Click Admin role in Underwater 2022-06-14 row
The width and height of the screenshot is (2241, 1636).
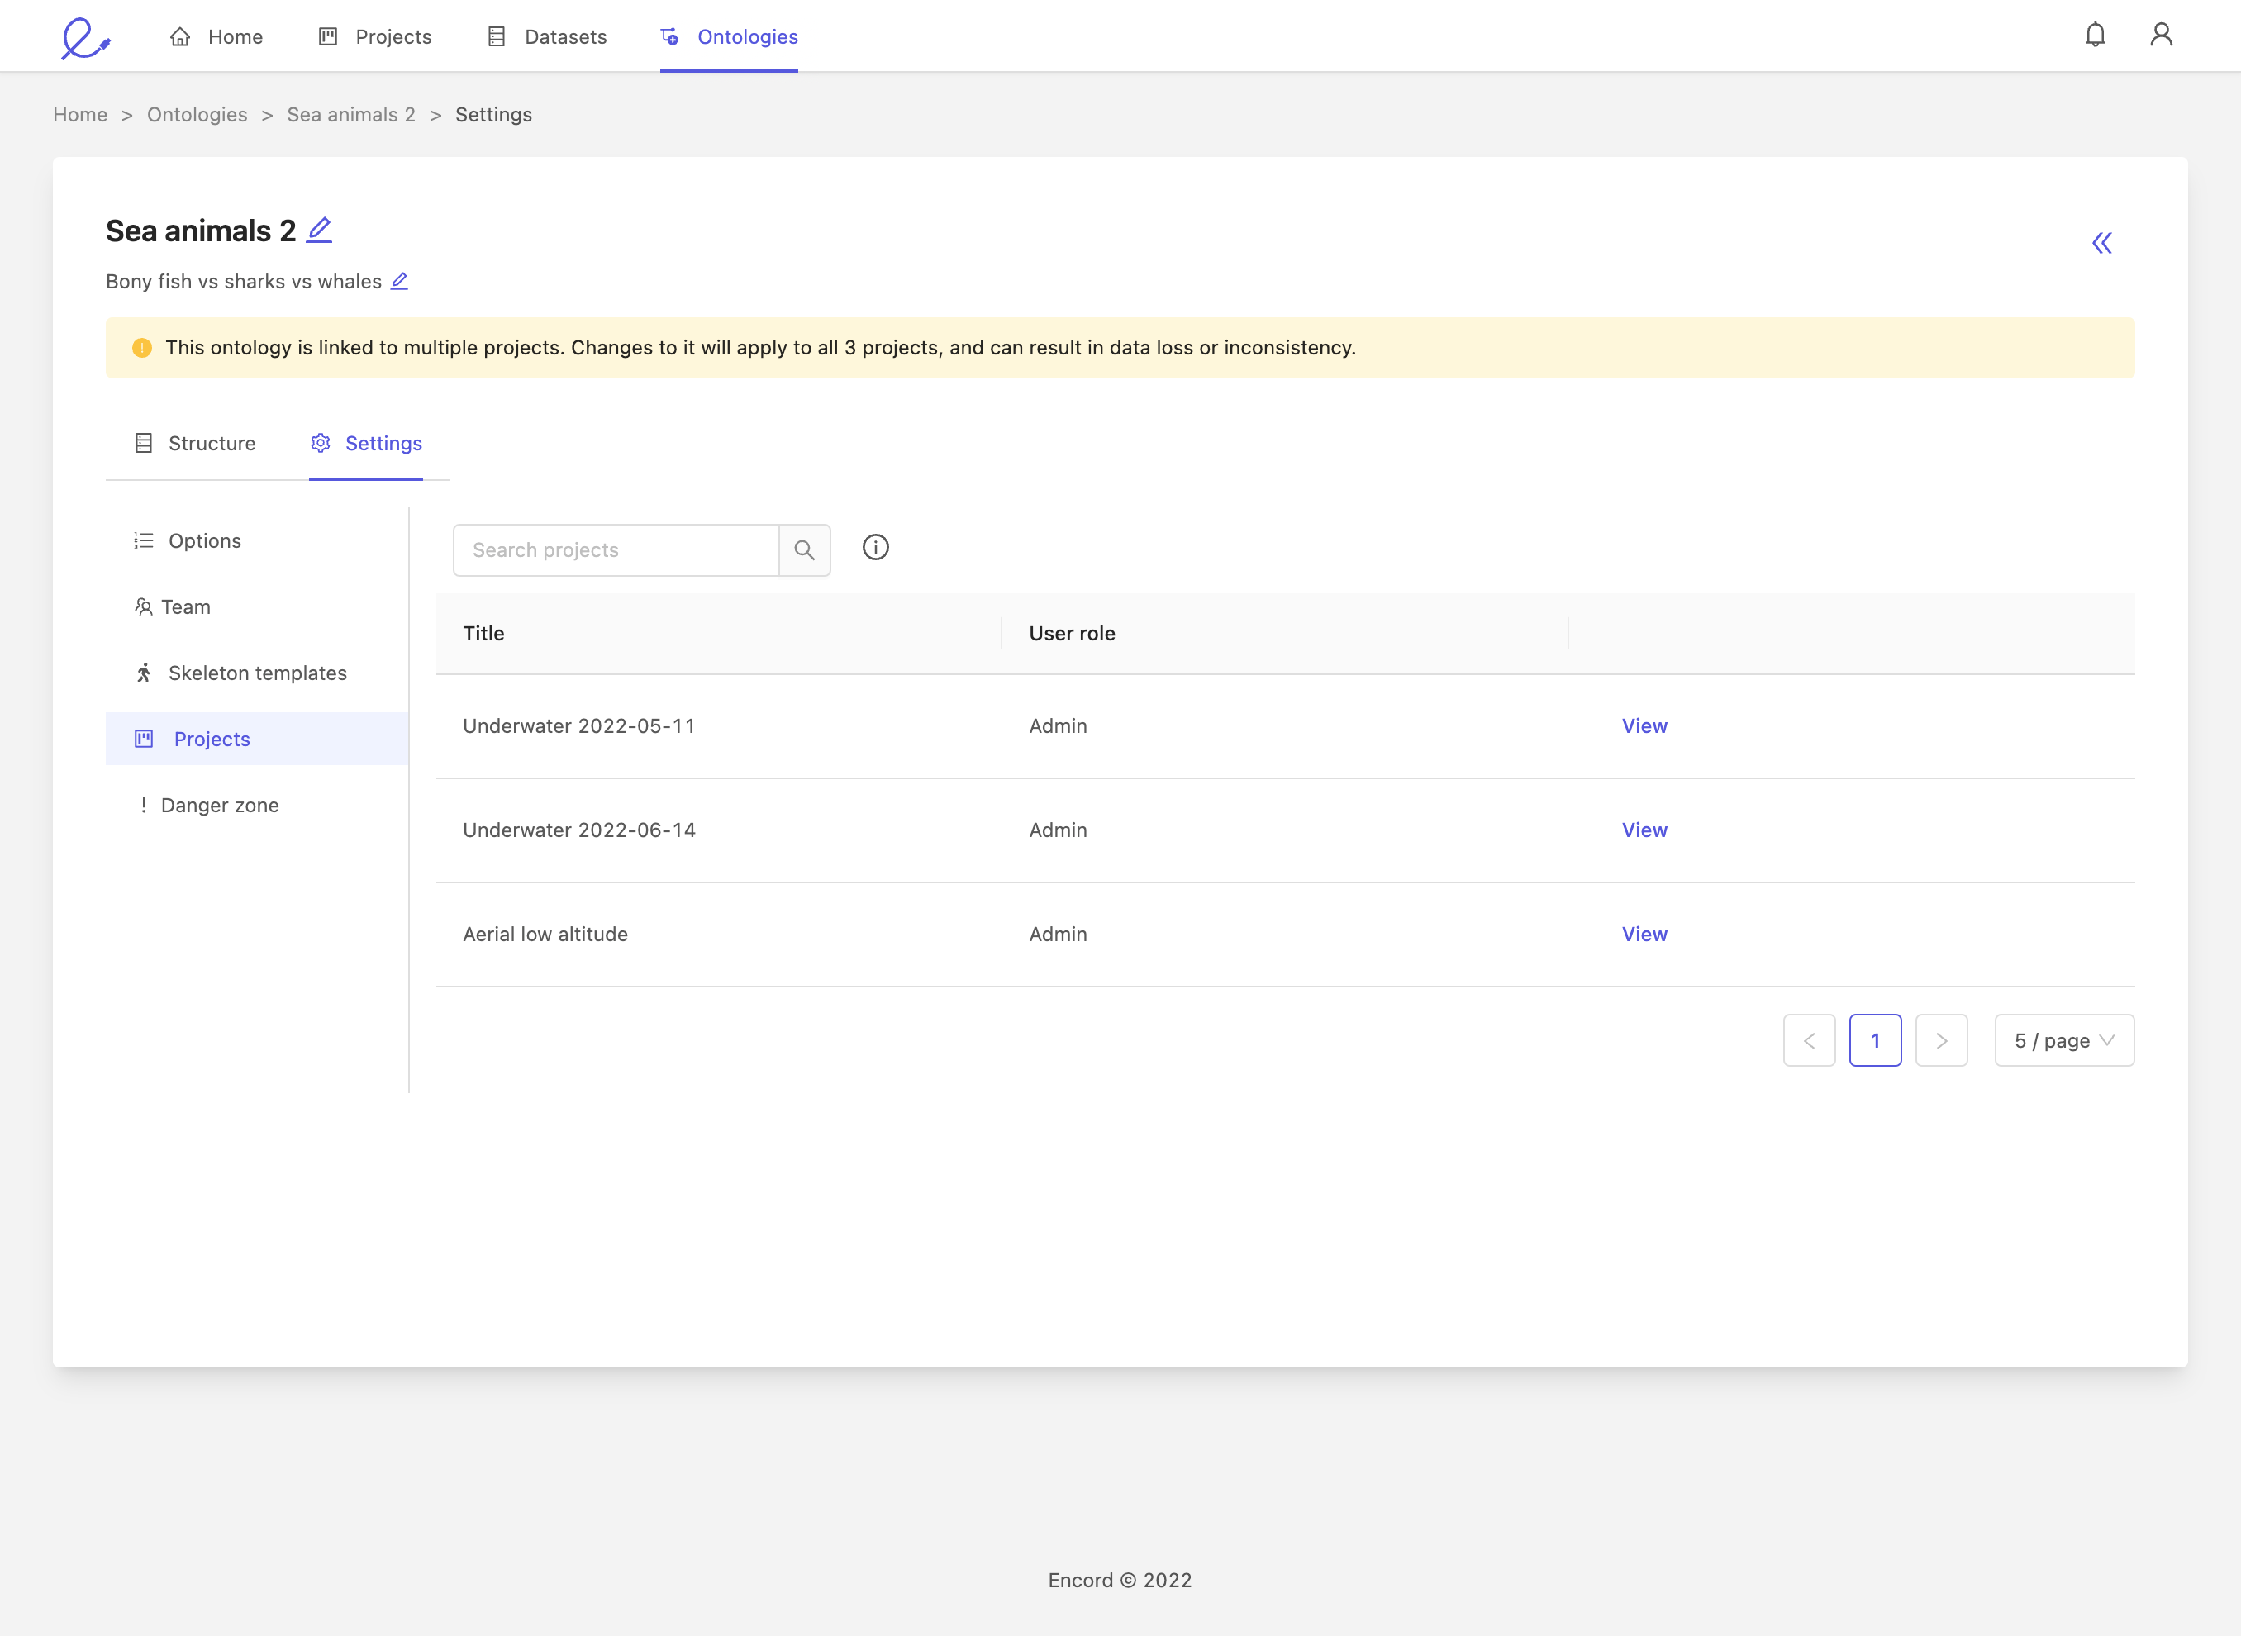(1058, 830)
